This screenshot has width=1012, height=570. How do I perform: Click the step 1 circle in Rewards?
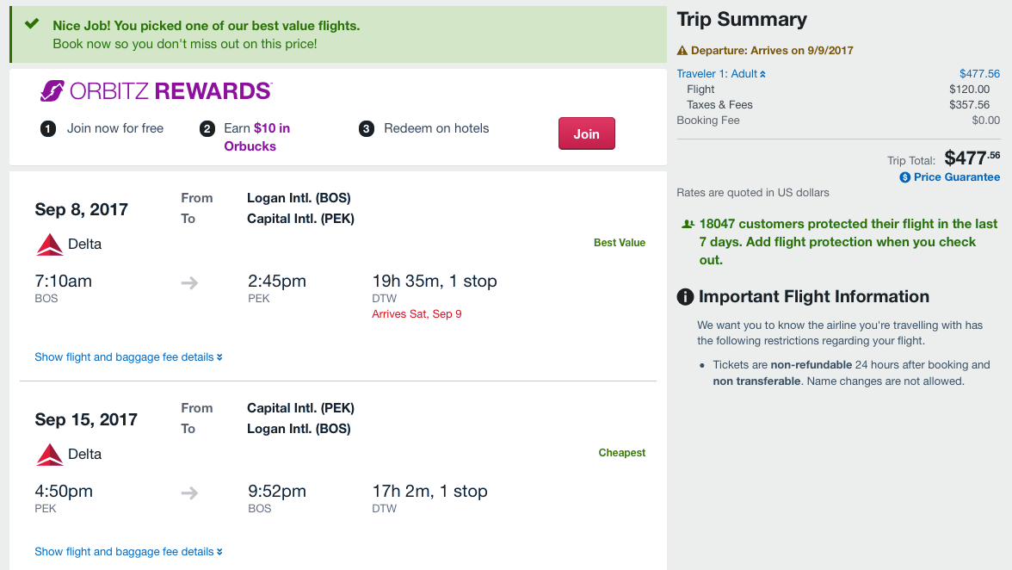[48, 129]
